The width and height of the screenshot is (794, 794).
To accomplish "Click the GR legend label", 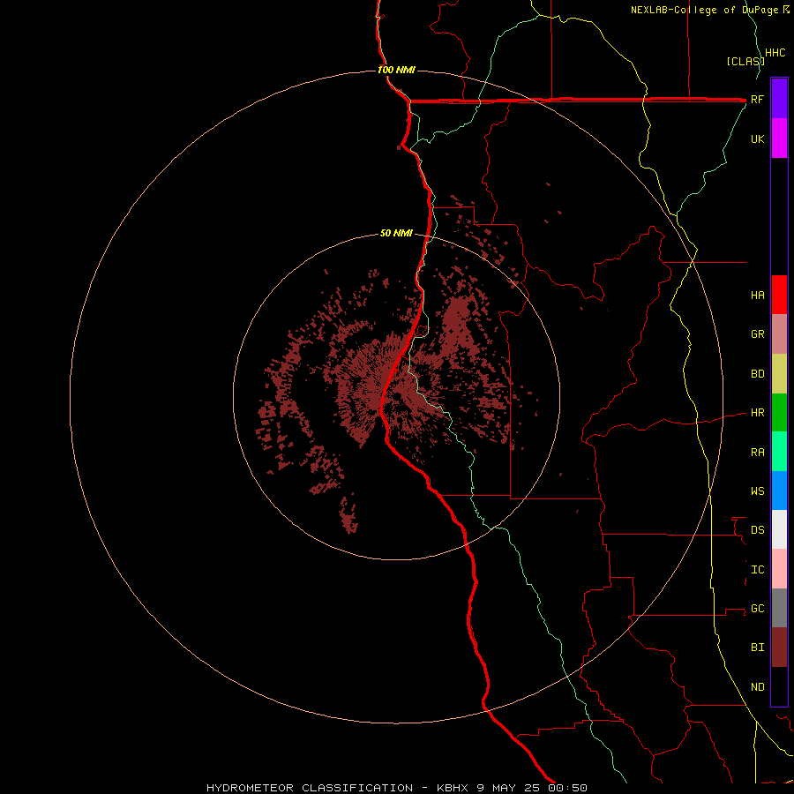I will click(757, 334).
